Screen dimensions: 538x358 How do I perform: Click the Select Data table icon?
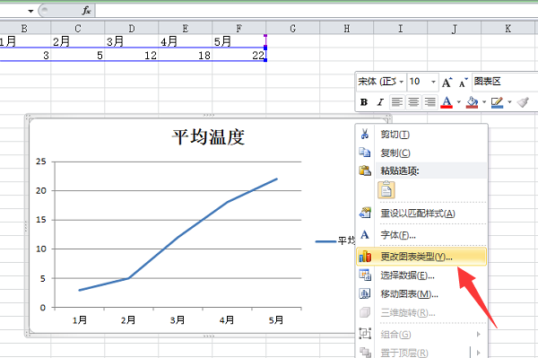(x=365, y=275)
